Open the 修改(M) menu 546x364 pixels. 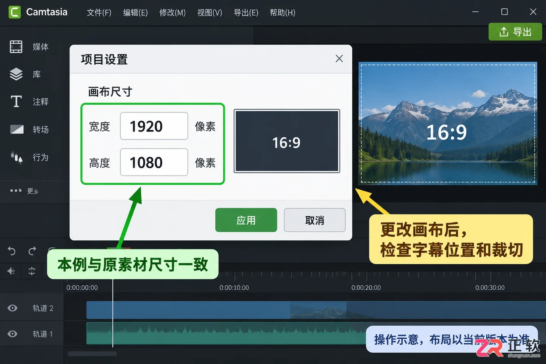[x=173, y=13]
